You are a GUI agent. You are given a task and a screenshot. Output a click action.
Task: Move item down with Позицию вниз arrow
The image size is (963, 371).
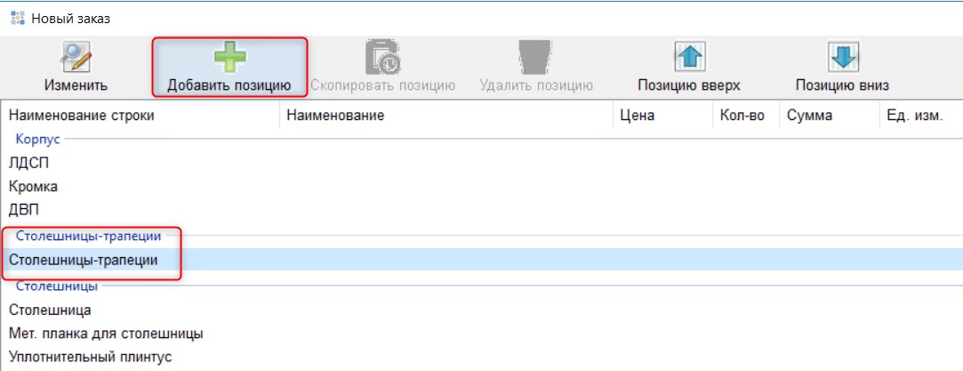click(842, 59)
